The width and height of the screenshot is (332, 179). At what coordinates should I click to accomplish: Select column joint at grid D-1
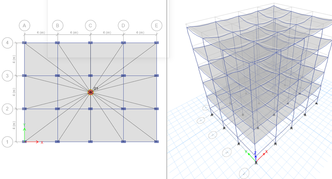(x=123, y=142)
